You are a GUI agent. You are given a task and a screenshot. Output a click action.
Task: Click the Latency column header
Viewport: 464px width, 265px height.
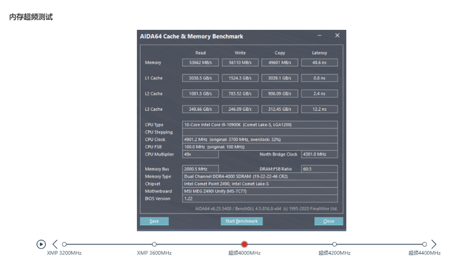(x=319, y=53)
